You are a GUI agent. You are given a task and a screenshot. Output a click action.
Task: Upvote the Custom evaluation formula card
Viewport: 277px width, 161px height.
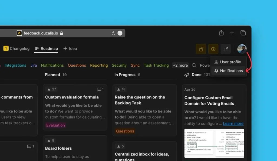coord(52,89)
